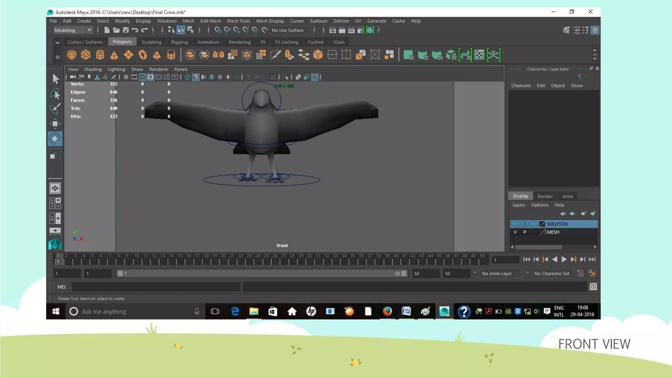Choose the Select tool arrow
Screen dimensions: 672x378
(55, 79)
